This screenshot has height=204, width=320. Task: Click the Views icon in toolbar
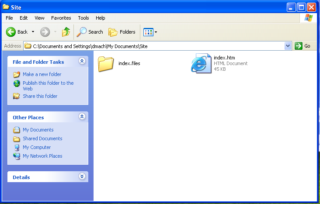click(148, 32)
